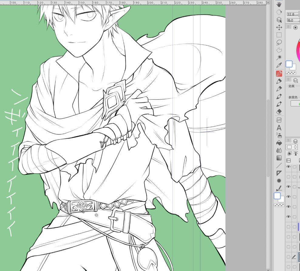
Task: Select the Eraser tool
Action: (x=279, y=112)
